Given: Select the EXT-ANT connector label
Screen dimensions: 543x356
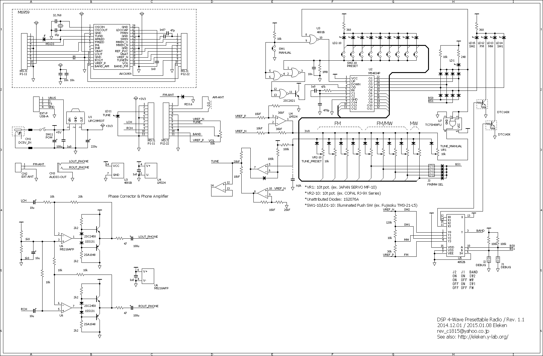Looking at the screenshot, I should pos(27,177).
